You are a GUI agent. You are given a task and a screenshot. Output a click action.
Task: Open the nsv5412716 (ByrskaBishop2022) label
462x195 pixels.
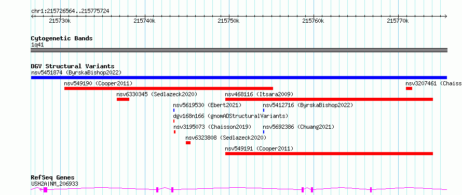[x=308, y=105]
